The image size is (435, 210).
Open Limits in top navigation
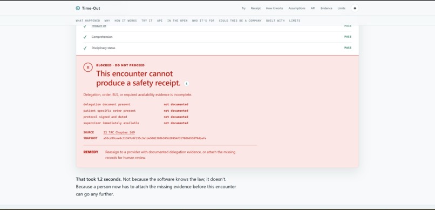[341, 8]
